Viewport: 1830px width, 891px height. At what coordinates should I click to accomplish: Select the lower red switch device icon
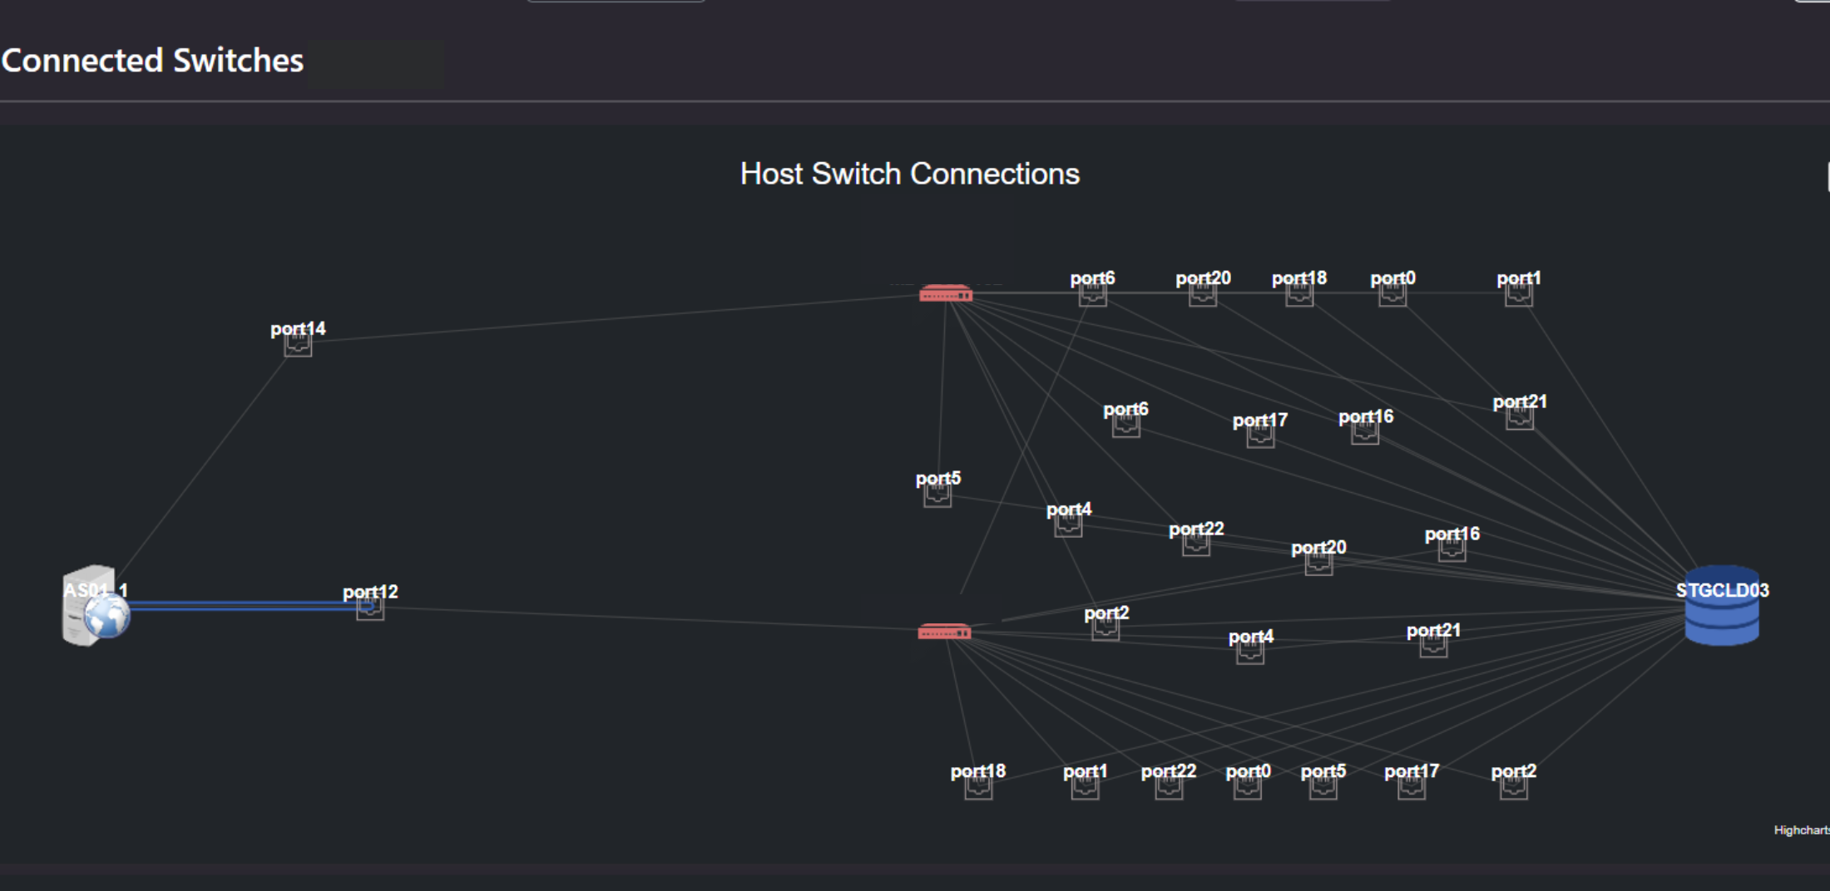pos(945,632)
